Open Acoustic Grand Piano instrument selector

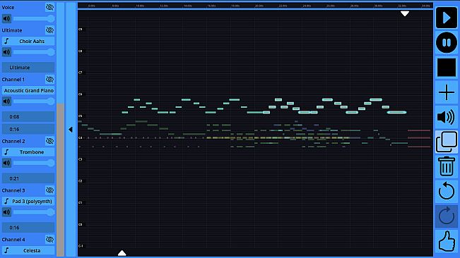(28, 90)
